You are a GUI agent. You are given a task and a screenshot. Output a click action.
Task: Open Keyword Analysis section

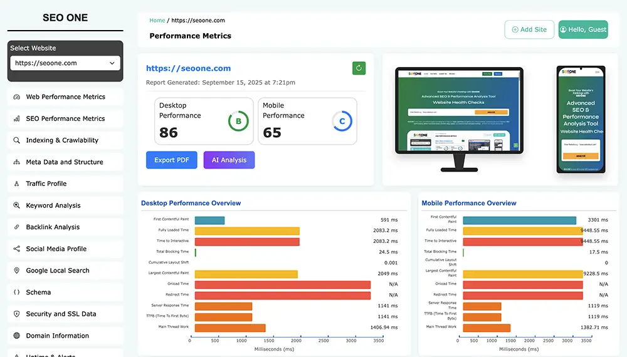tap(53, 205)
